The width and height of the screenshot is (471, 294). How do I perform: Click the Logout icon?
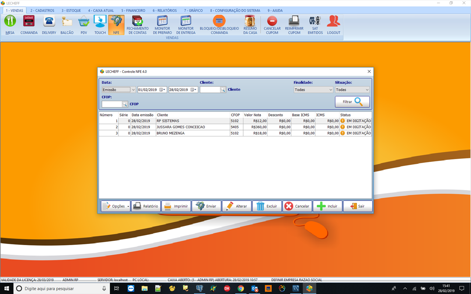click(333, 24)
